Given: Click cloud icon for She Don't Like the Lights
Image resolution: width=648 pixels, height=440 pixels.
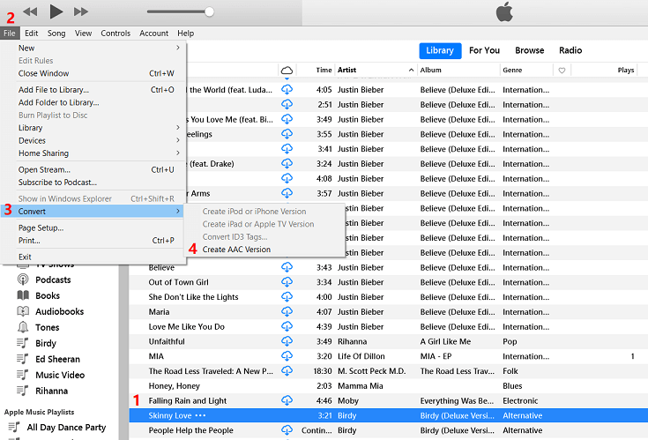Looking at the screenshot, I should [x=287, y=296].
